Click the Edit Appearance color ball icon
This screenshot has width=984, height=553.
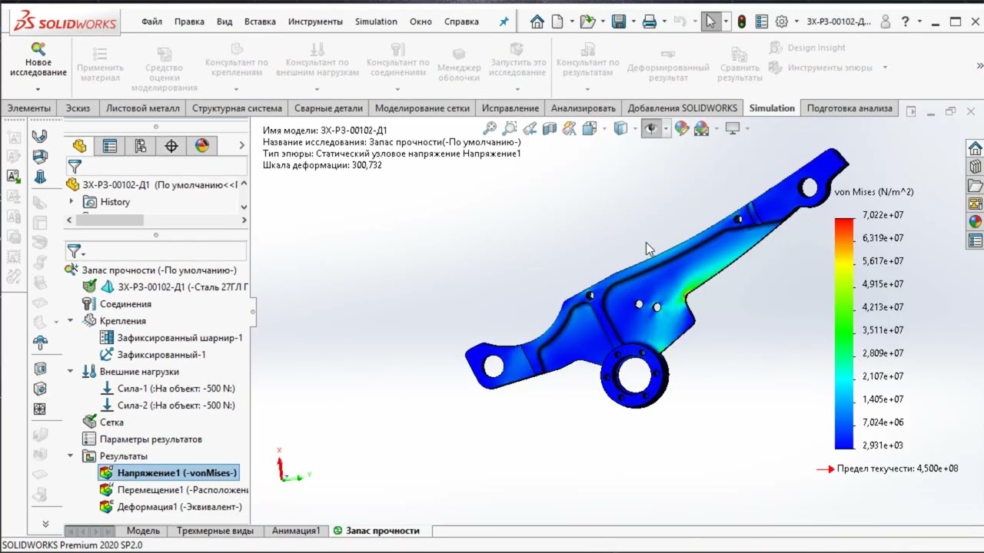682,128
